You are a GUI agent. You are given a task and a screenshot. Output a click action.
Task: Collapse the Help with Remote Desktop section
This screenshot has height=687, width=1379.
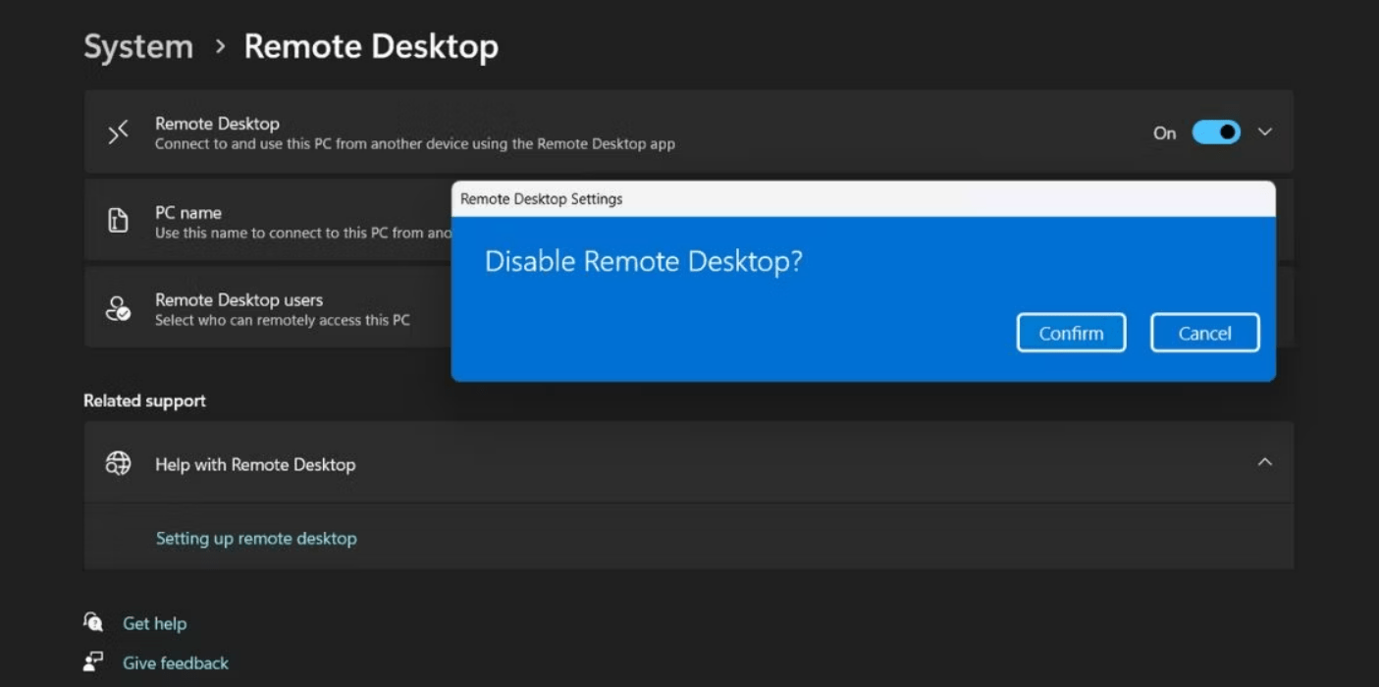pos(1266,462)
